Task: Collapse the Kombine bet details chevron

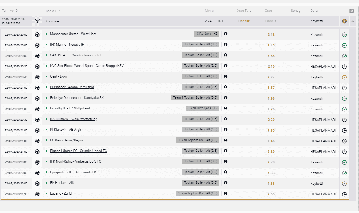Action: tap(353, 21)
